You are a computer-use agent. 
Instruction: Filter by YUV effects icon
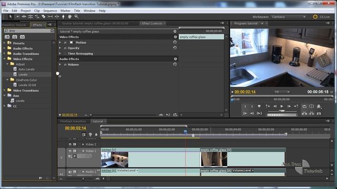tap(22, 37)
